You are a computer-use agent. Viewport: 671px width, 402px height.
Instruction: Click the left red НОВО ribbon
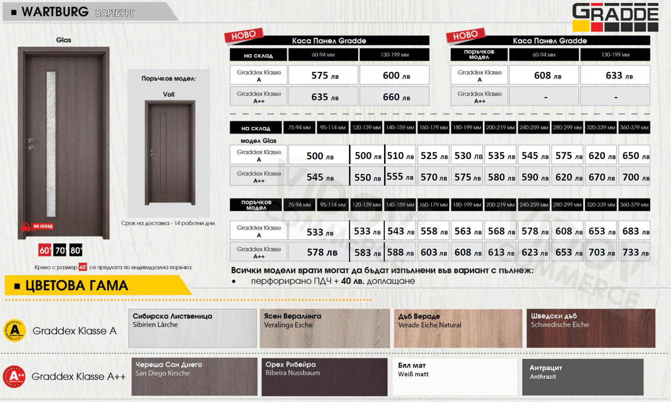[x=244, y=35]
